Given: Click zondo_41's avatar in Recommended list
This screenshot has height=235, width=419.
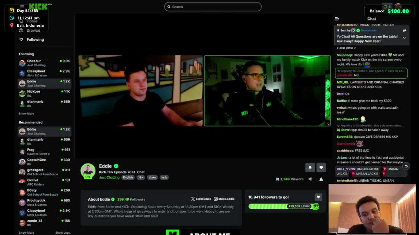Looking at the screenshot, I should click(22, 223).
